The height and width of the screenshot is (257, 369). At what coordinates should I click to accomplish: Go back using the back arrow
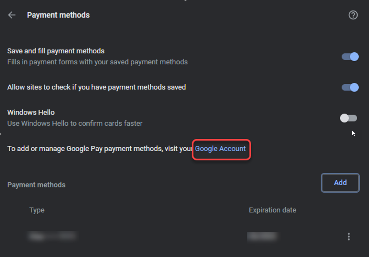pos(12,15)
